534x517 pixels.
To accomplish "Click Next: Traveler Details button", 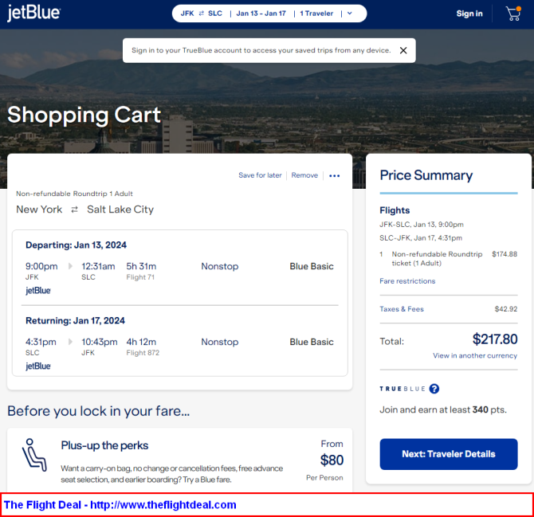I will 449,454.
